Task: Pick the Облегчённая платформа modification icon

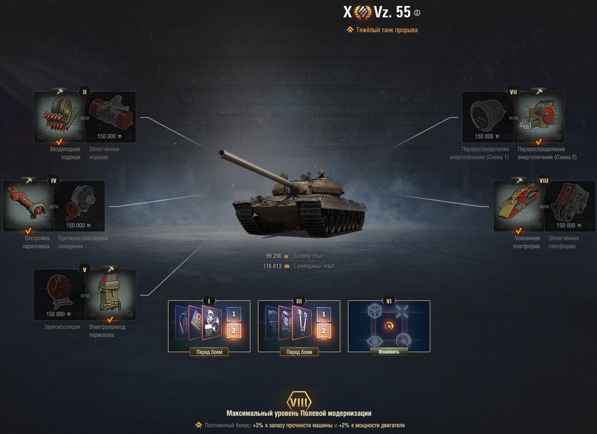Action: [x=570, y=206]
